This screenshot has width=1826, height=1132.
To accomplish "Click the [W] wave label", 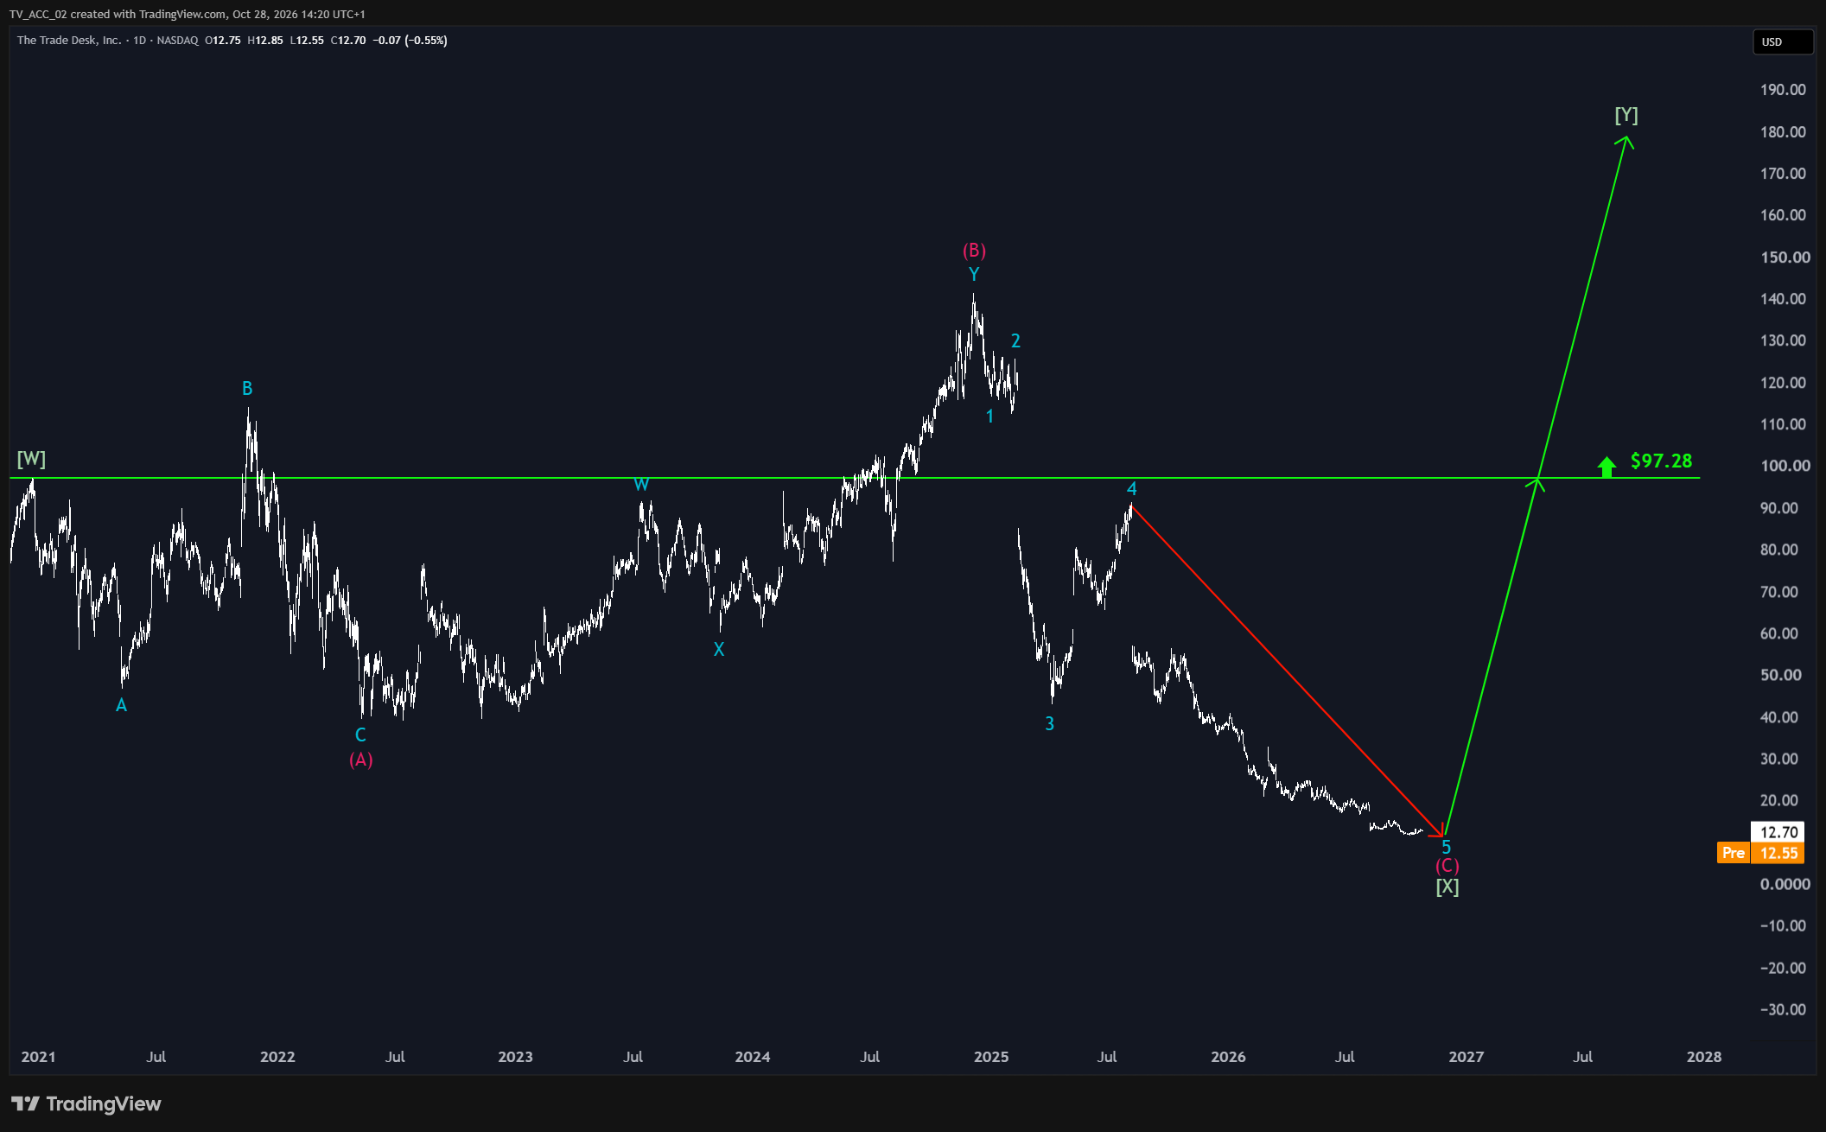I will point(31,459).
